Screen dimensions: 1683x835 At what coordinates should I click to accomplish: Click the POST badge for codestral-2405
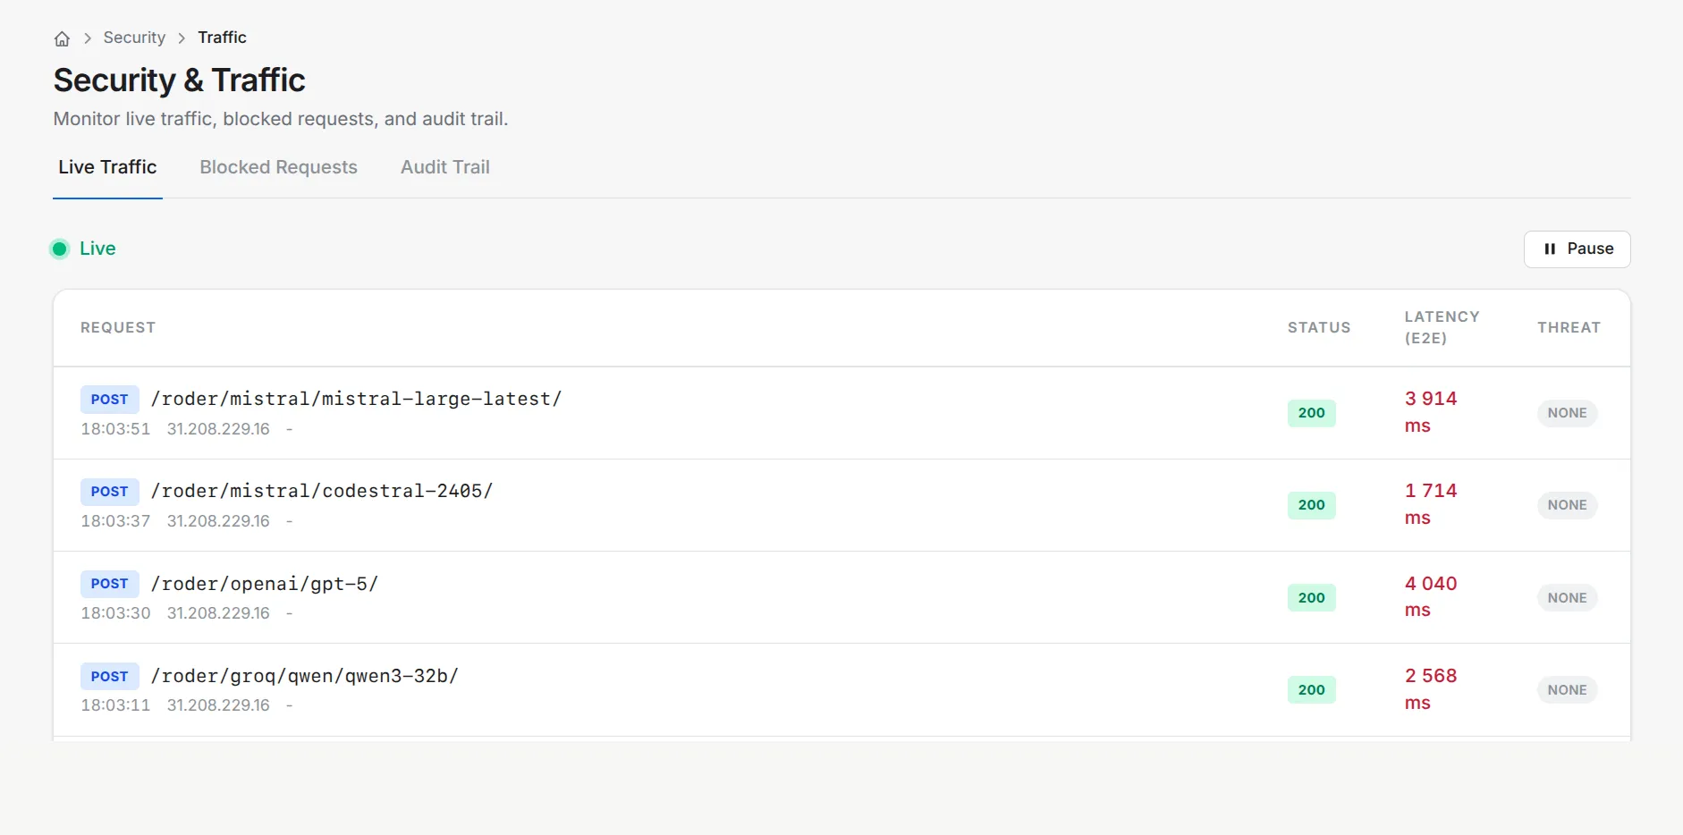point(109,492)
